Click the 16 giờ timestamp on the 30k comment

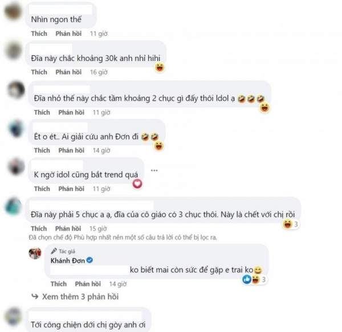99,72
